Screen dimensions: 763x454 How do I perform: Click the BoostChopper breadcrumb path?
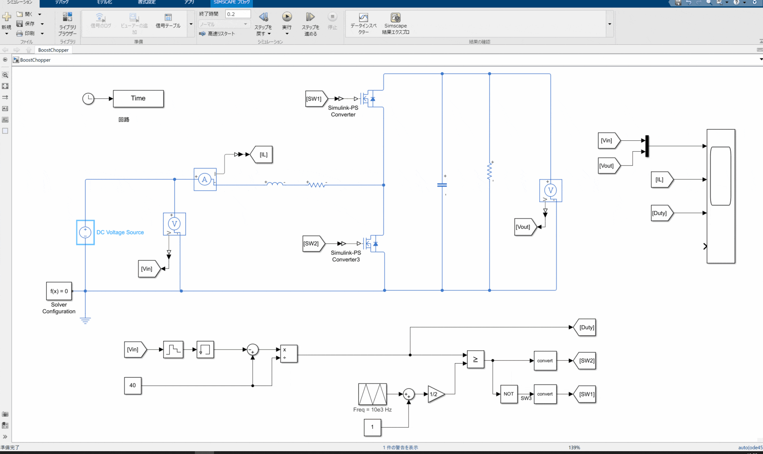coord(35,60)
